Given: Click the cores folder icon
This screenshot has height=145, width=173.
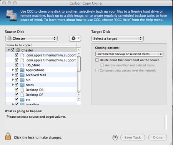Looking at the screenshot, I should pos(22,85).
